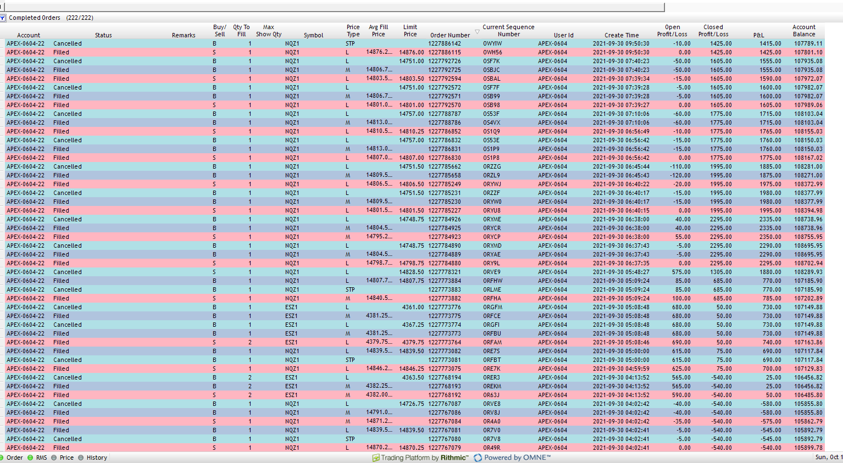The height and width of the screenshot is (463, 843).
Task: Select order number 1227767079
Action: [445, 448]
